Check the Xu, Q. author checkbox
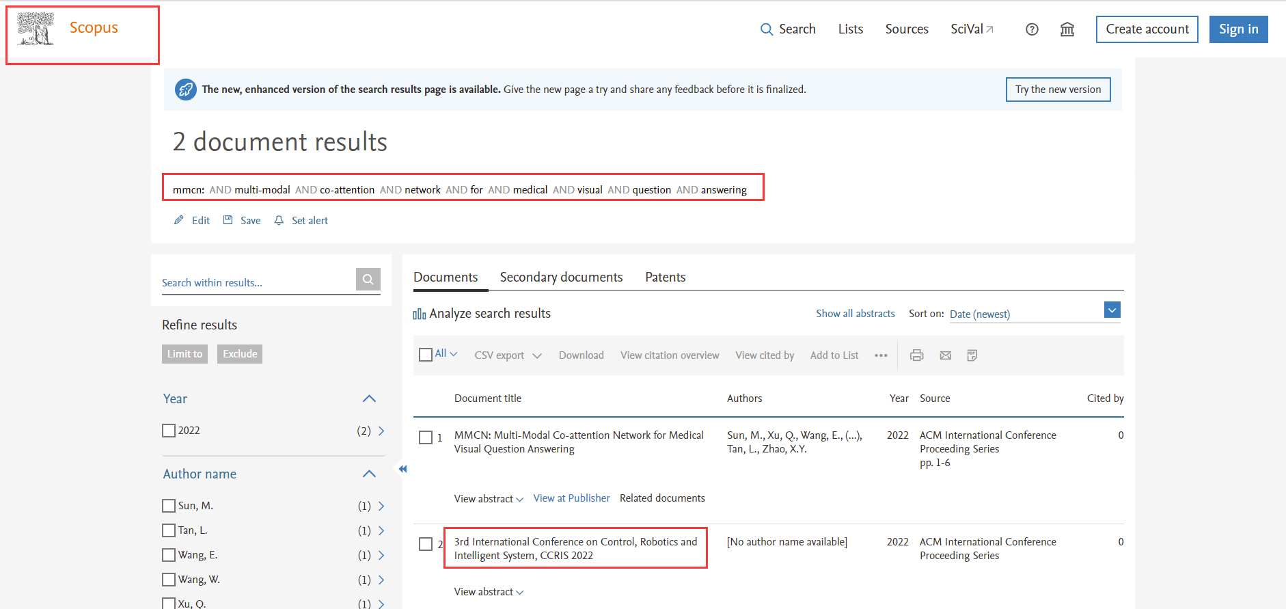Screen dimensions: 1286x609 [169, 604]
